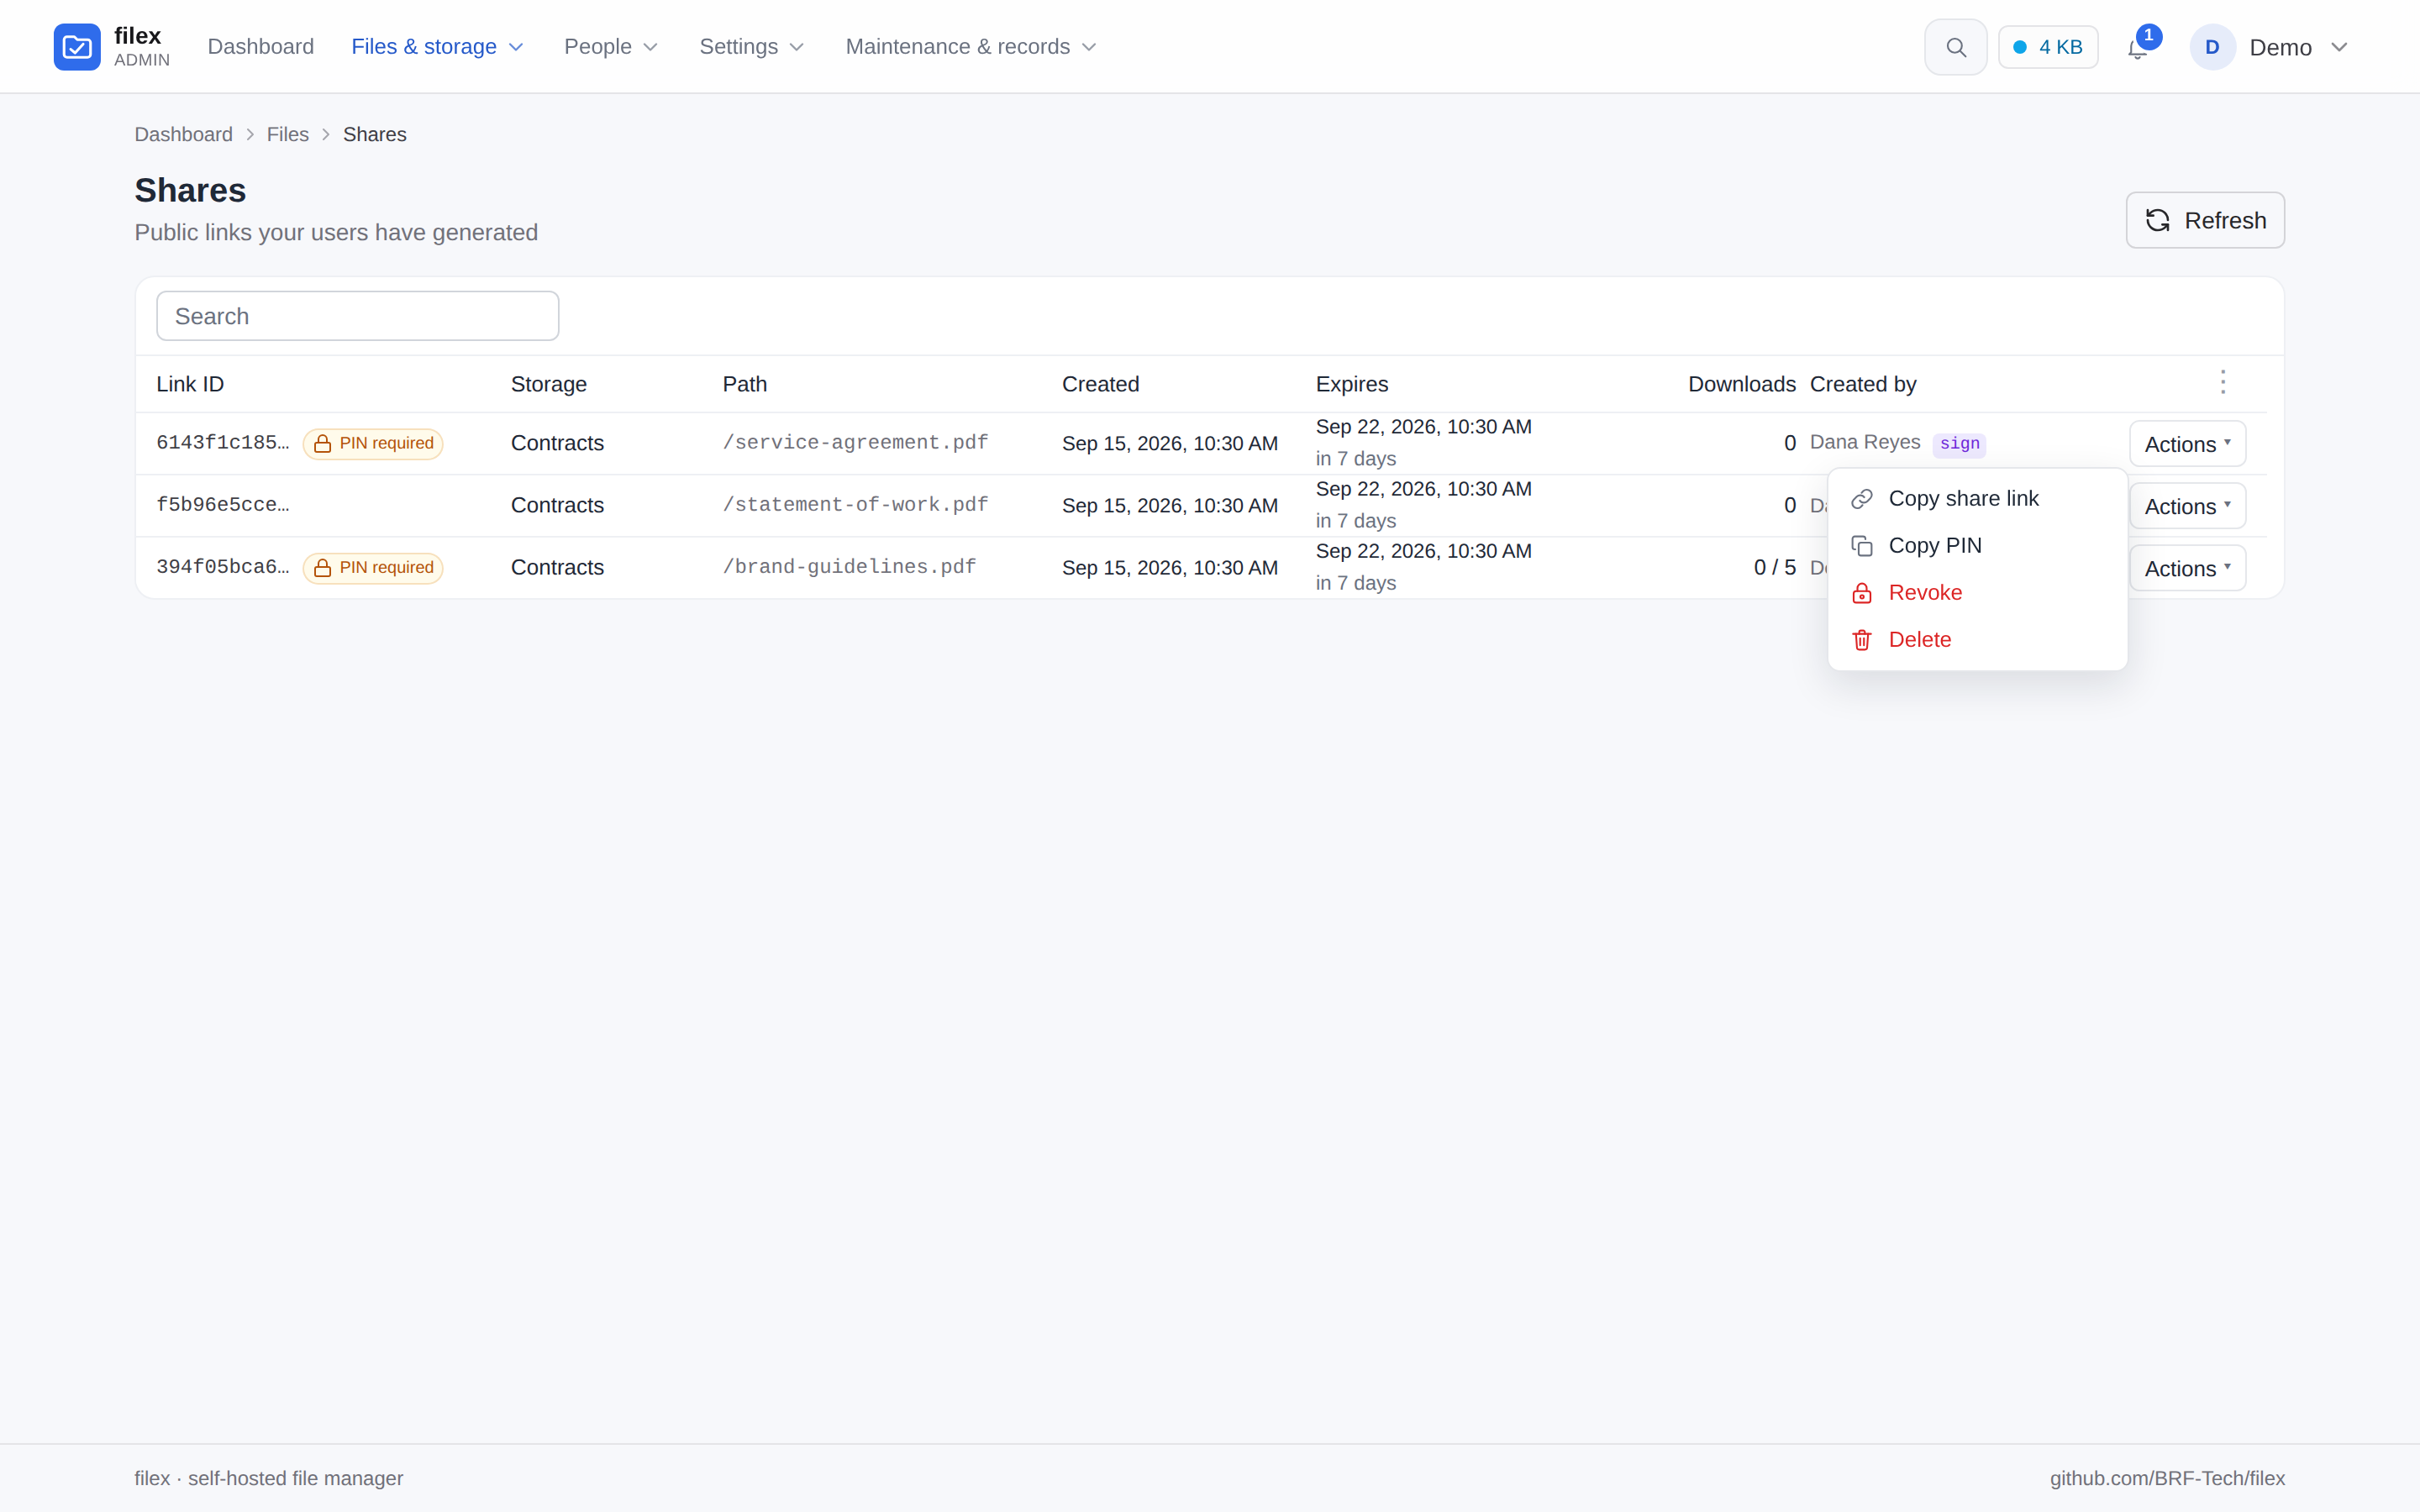Open the table column options kebab icon

[x=2223, y=382]
